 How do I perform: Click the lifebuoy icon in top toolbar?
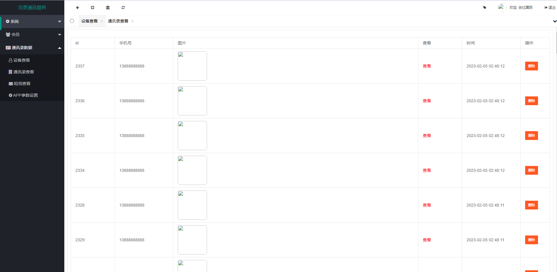(92, 8)
